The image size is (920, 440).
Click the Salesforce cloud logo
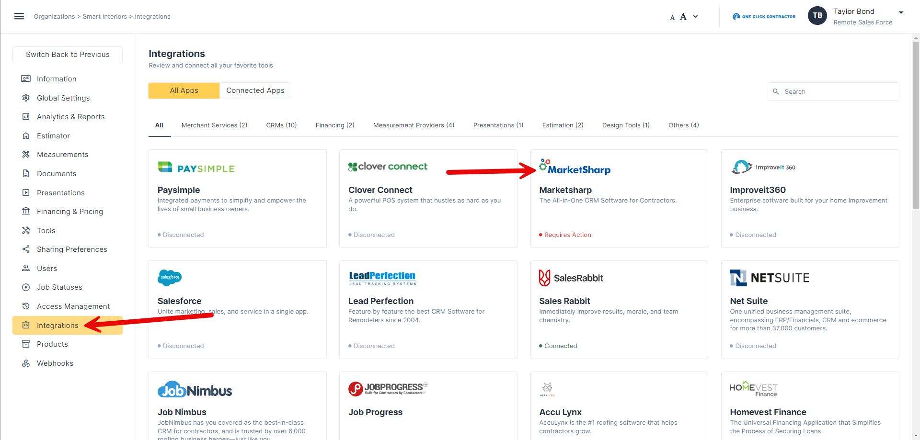tap(170, 277)
